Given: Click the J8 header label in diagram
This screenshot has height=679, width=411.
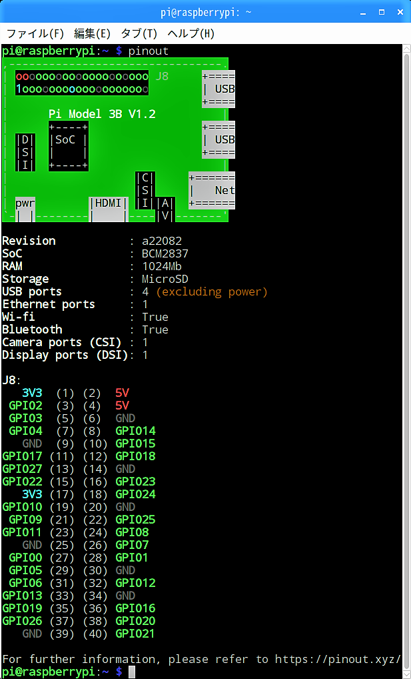Looking at the screenshot, I should click(163, 77).
